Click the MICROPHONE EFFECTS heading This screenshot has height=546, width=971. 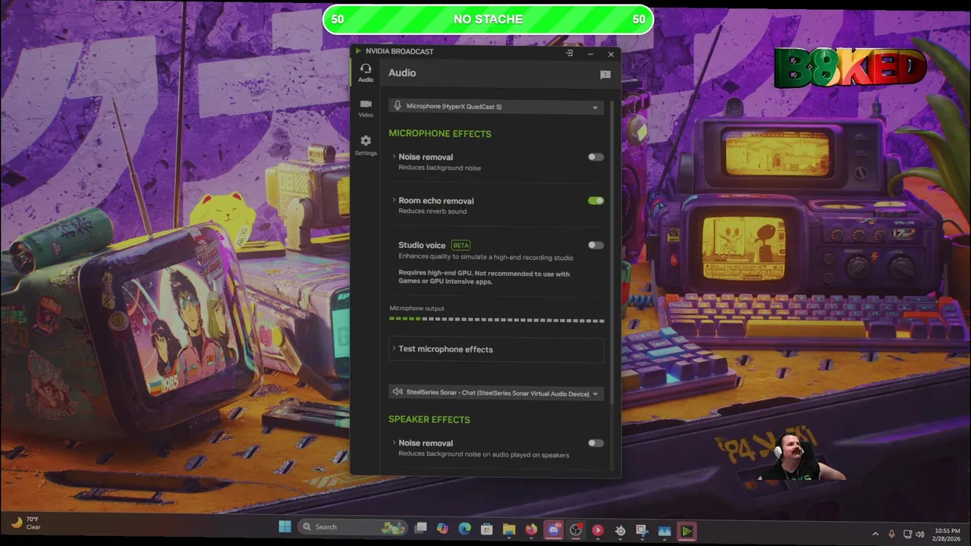coord(440,133)
